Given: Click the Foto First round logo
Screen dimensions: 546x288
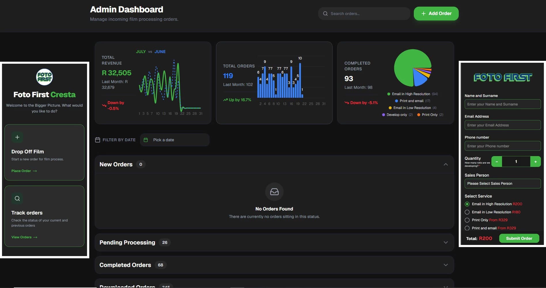Looking at the screenshot, I should 44,77.
